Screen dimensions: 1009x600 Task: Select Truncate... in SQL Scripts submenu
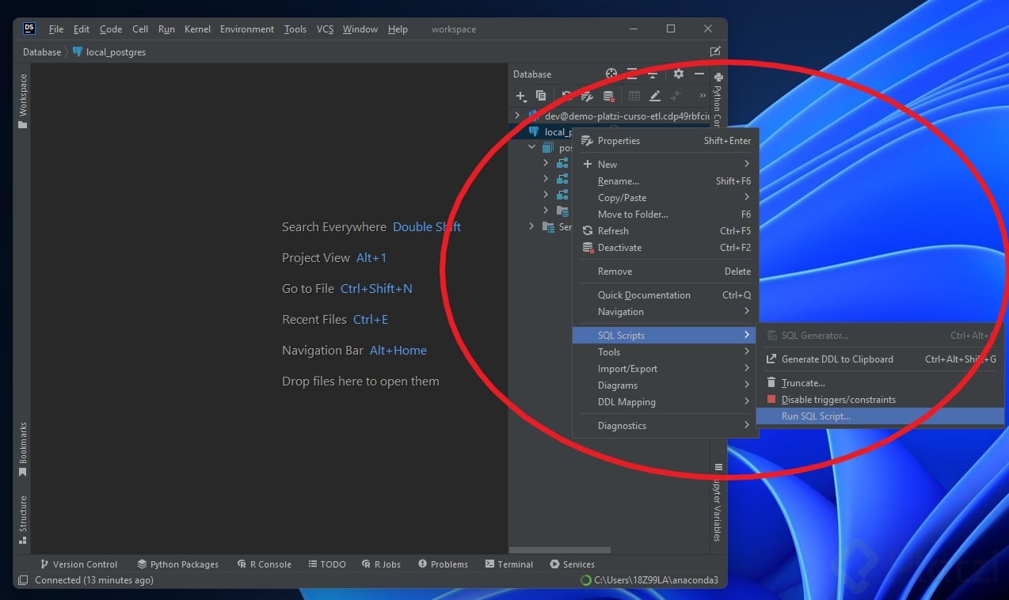(880, 383)
